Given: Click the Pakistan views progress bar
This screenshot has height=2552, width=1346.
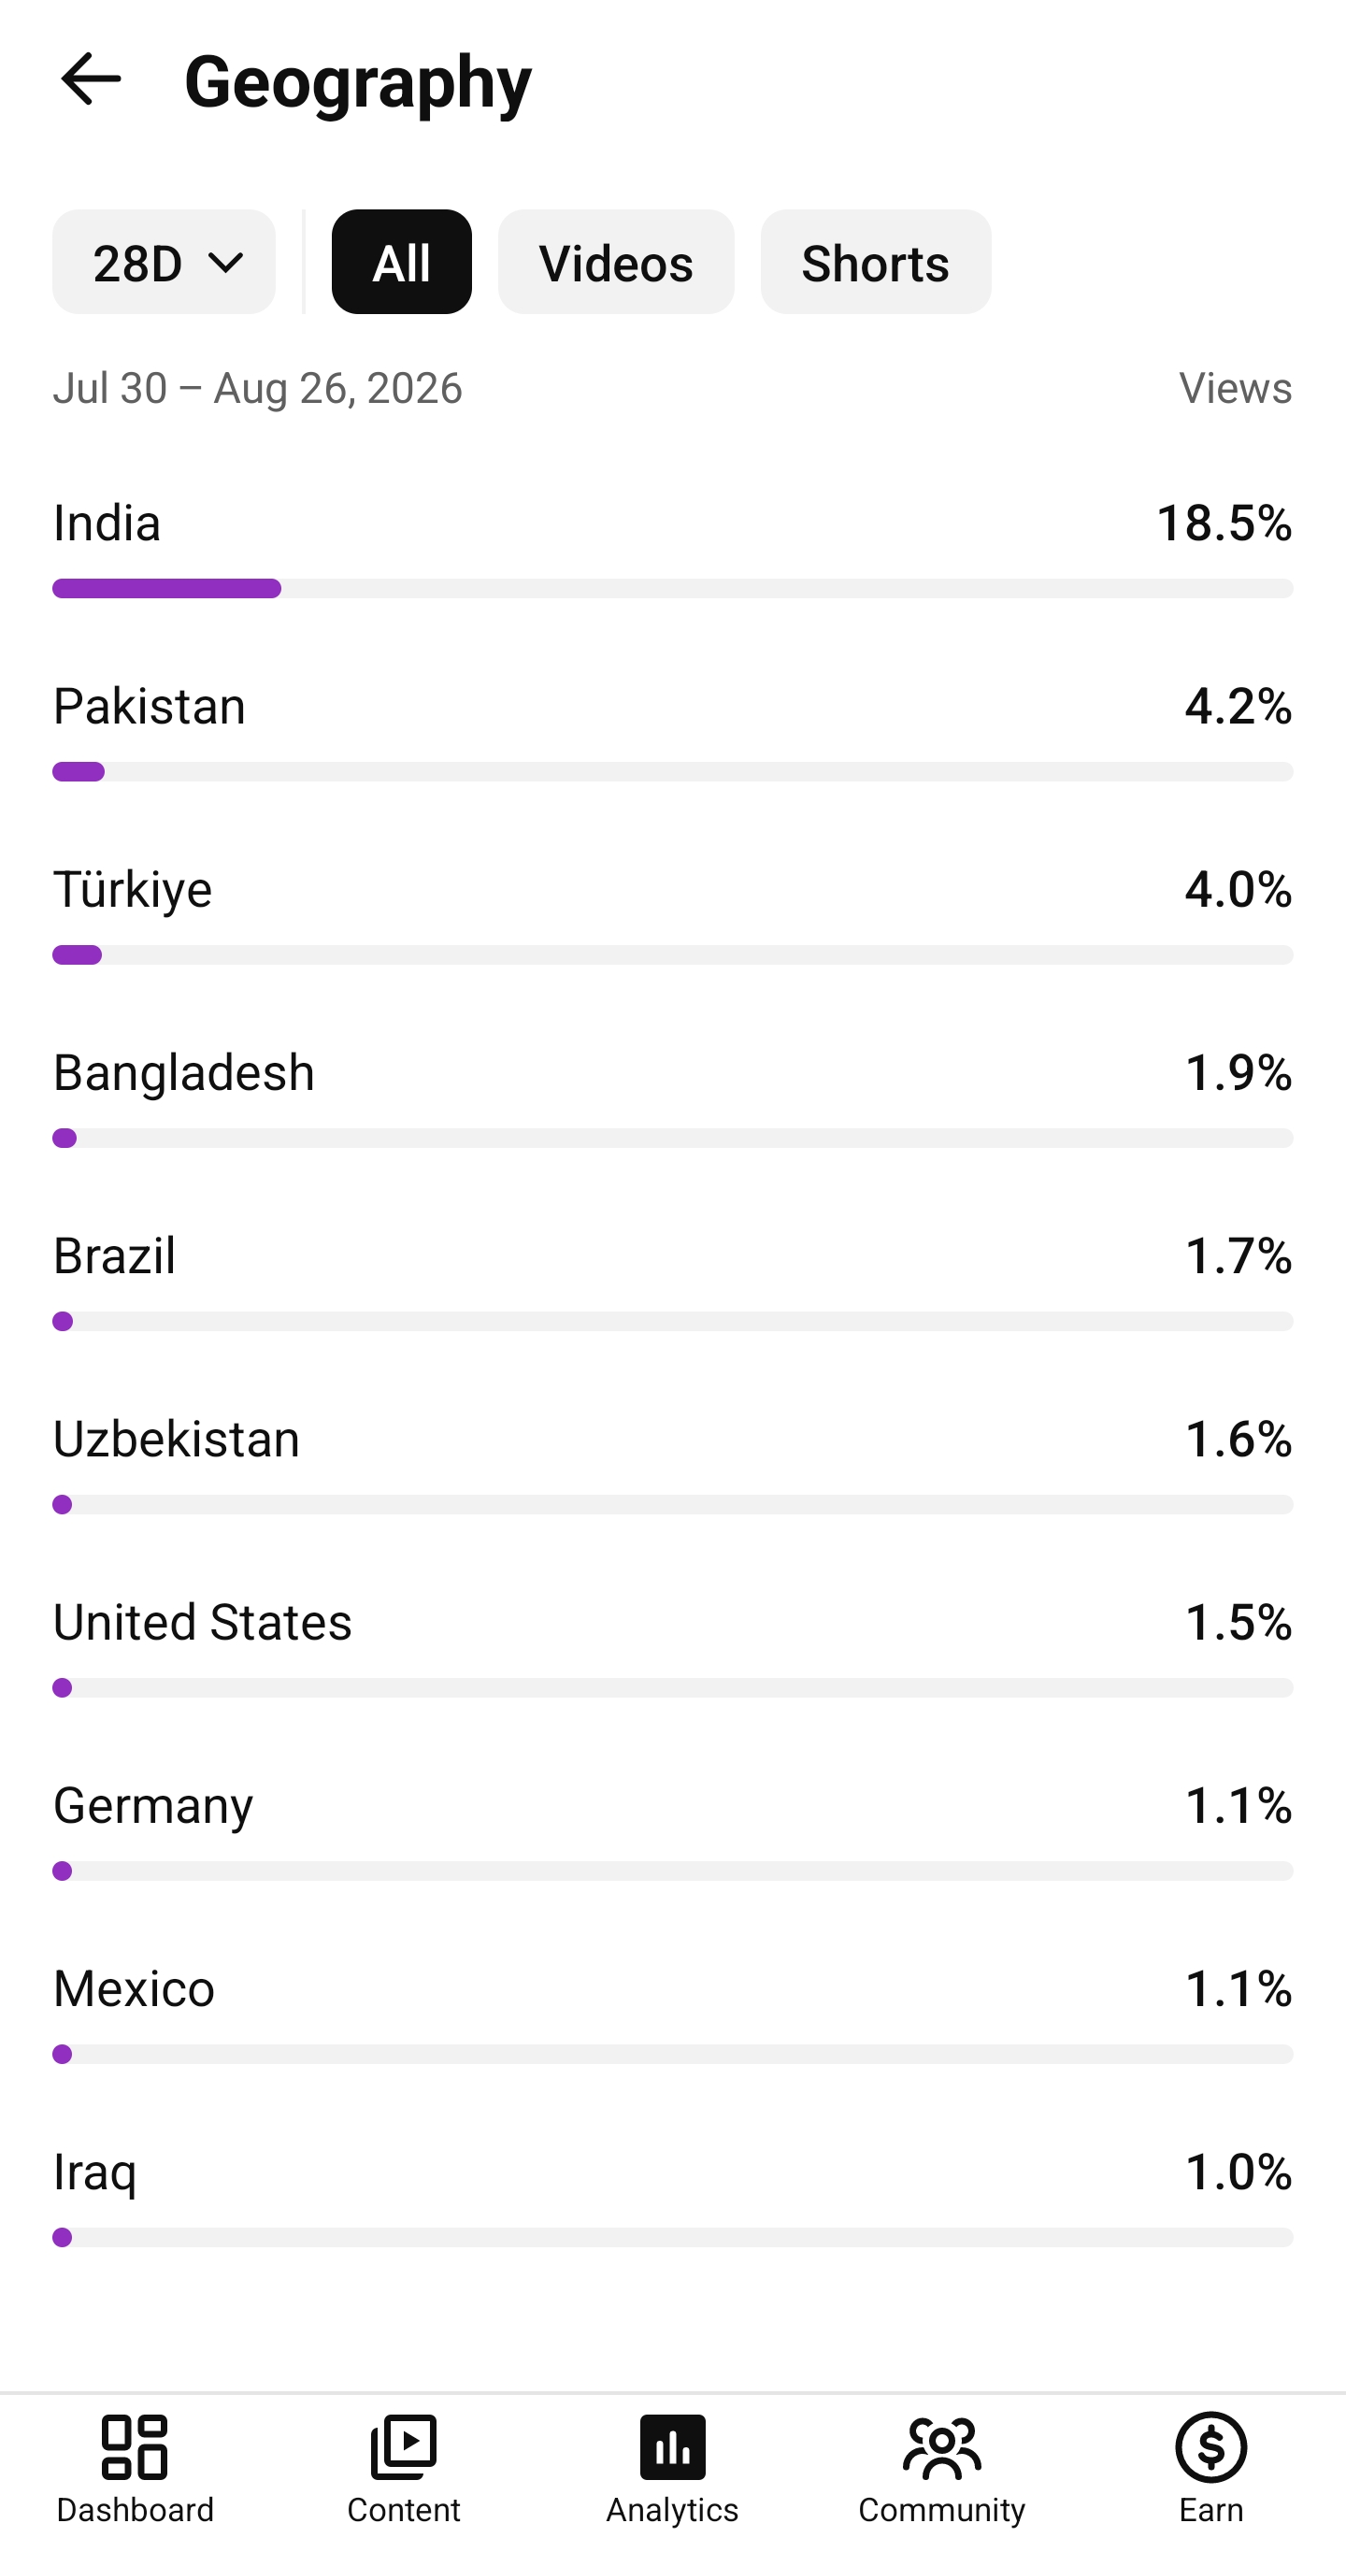Looking at the screenshot, I should tap(672, 772).
